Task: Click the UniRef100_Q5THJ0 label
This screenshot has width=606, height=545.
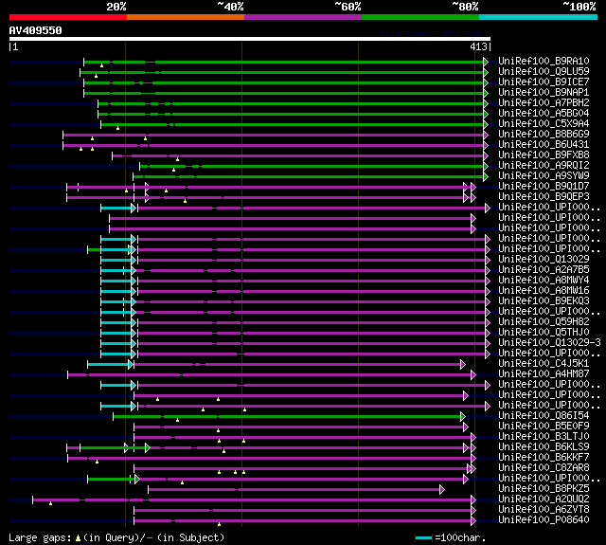Action: (x=544, y=333)
